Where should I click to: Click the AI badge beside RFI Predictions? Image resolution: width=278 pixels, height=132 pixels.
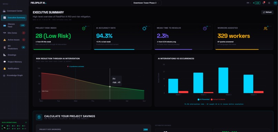23,47
